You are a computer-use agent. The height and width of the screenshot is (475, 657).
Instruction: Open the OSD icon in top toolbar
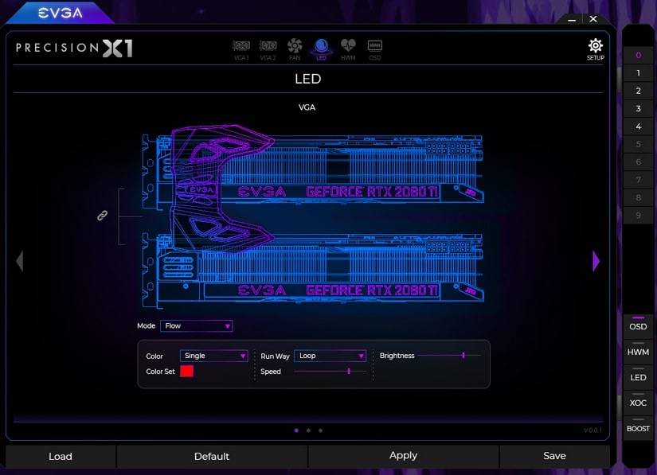coord(374,49)
